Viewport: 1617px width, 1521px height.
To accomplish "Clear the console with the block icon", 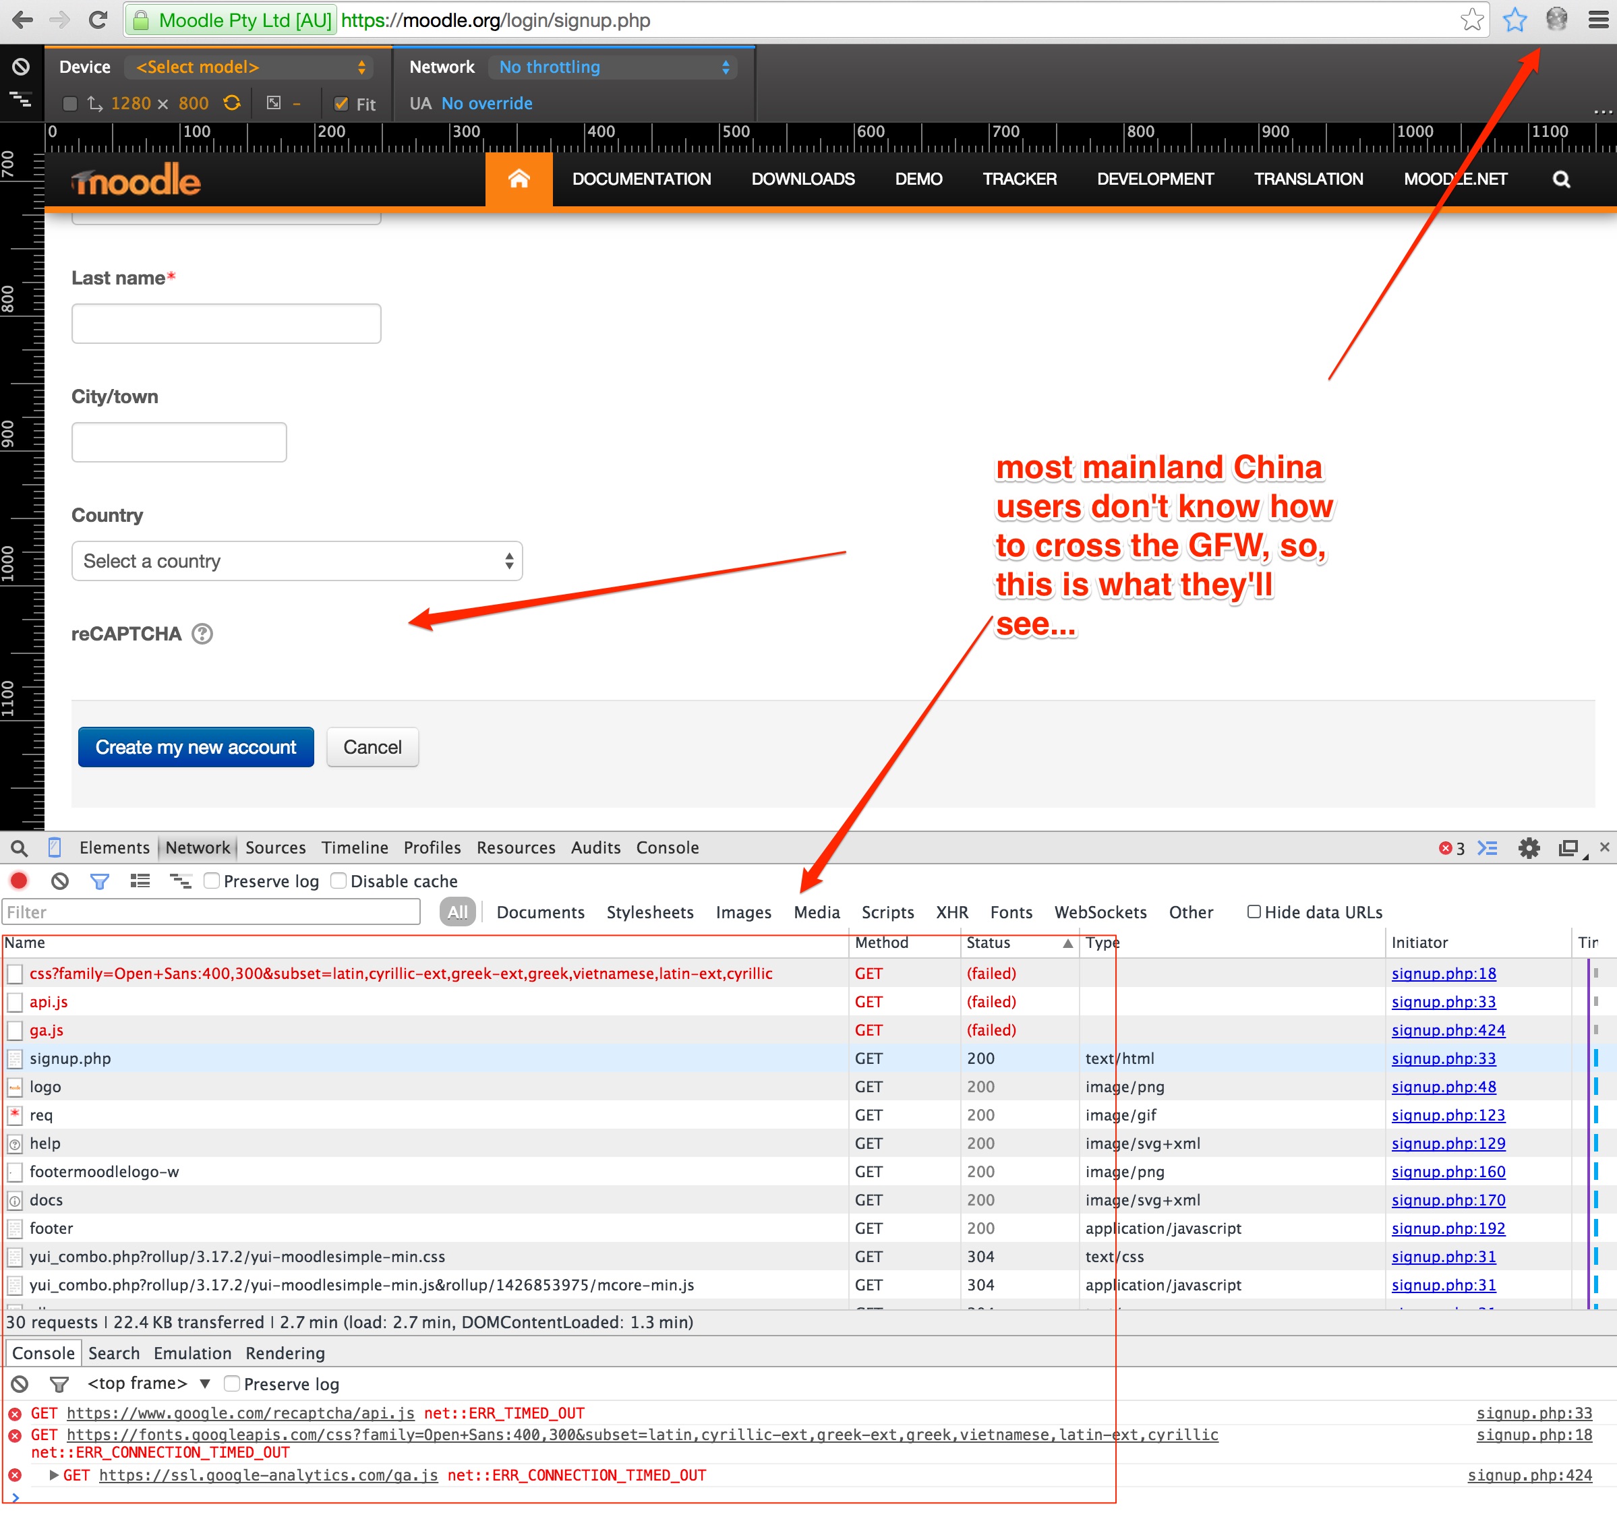I will tap(20, 1383).
